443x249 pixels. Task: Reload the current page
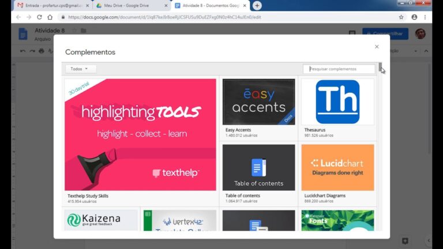40,17
